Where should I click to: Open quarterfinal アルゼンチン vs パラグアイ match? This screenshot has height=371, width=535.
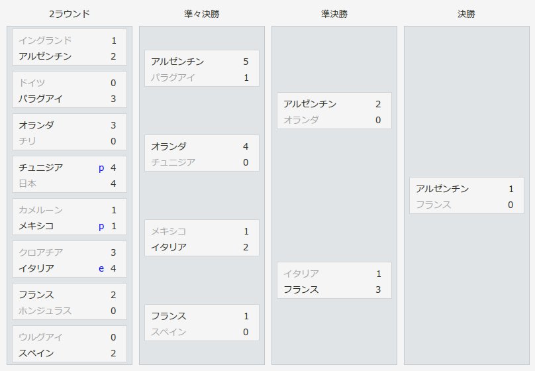(202, 68)
